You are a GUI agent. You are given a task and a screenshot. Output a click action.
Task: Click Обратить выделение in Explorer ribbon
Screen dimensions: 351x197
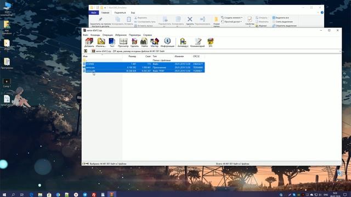[285, 26]
